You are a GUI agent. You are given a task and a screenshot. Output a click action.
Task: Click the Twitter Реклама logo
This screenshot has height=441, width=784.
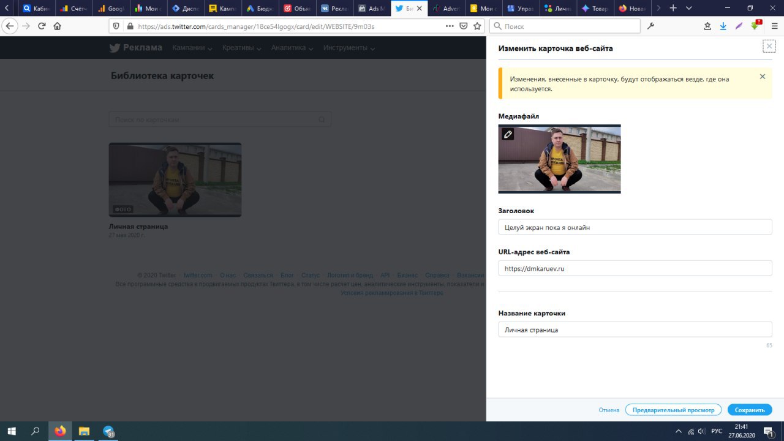[135, 48]
